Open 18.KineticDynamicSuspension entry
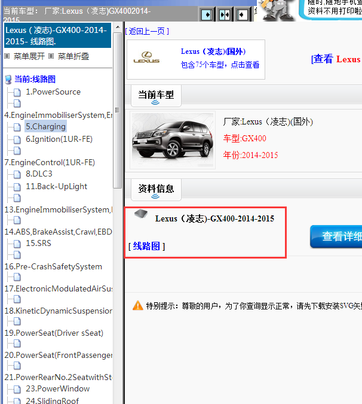The image size is (362, 404). pos(59,311)
